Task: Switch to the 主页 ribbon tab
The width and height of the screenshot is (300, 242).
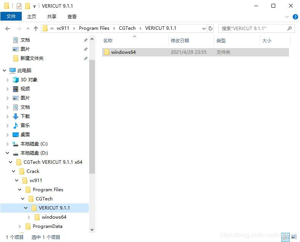Action: coord(32,17)
